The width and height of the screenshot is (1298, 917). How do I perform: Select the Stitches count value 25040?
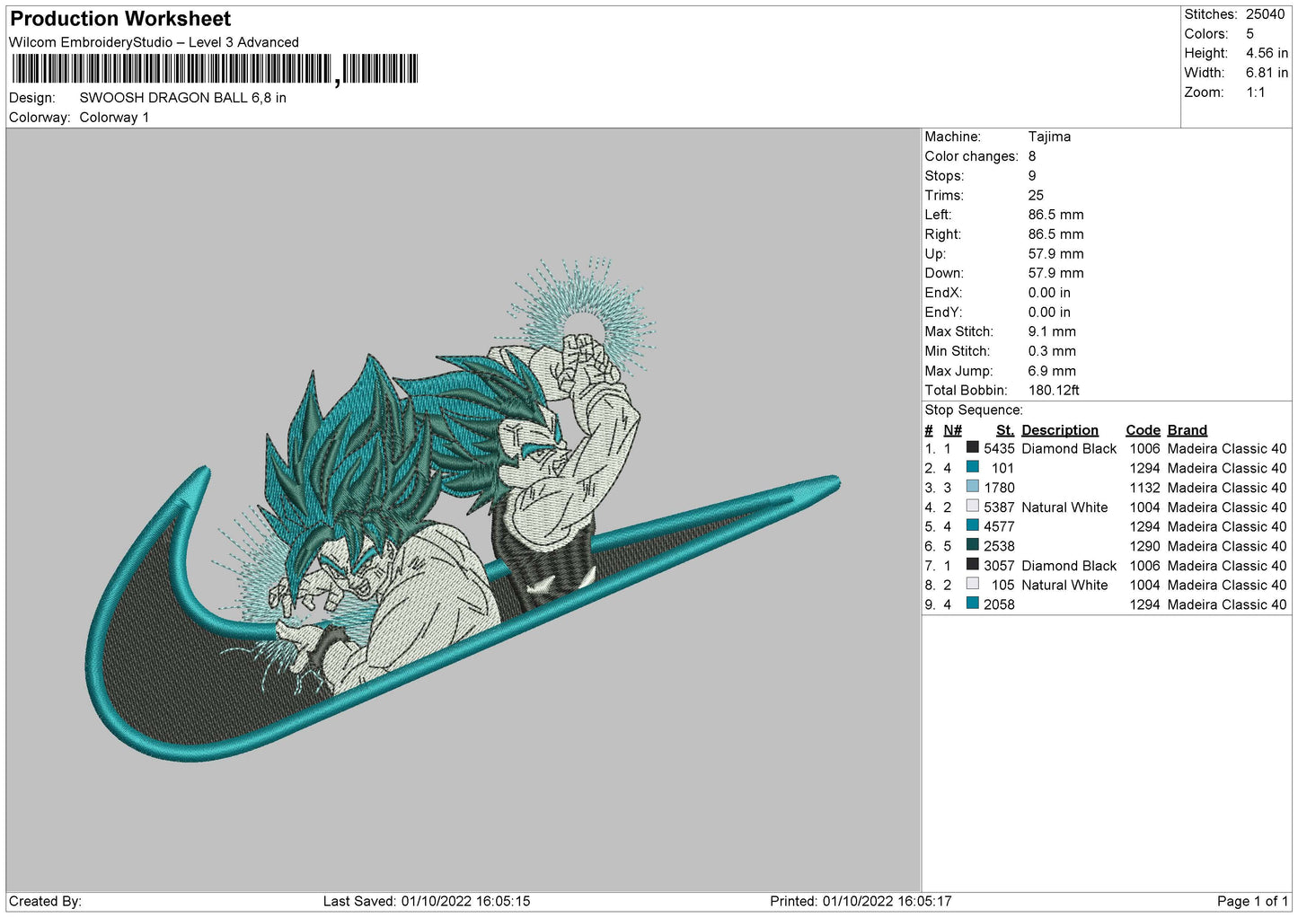1265,14
